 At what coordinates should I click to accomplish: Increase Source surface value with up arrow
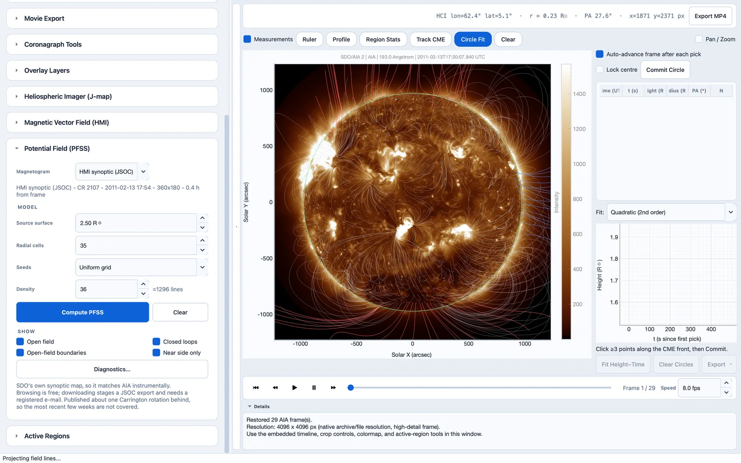pos(202,218)
